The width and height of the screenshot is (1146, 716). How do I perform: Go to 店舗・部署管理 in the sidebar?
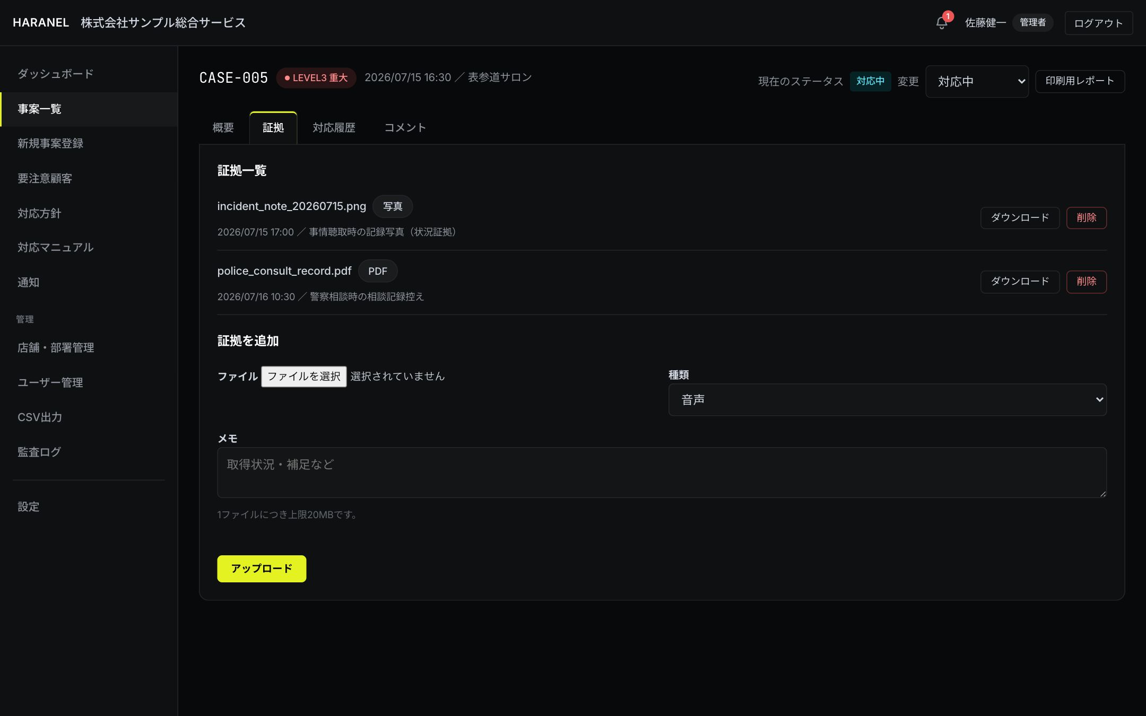pos(89,348)
